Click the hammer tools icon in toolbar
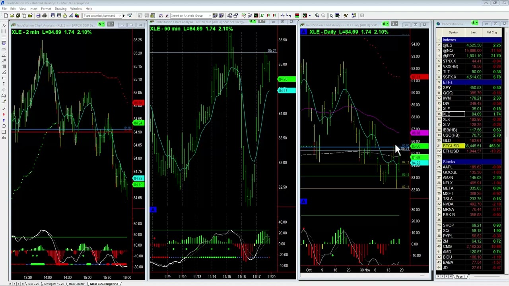This screenshot has width=509, height=286. [x=346, y=15]
